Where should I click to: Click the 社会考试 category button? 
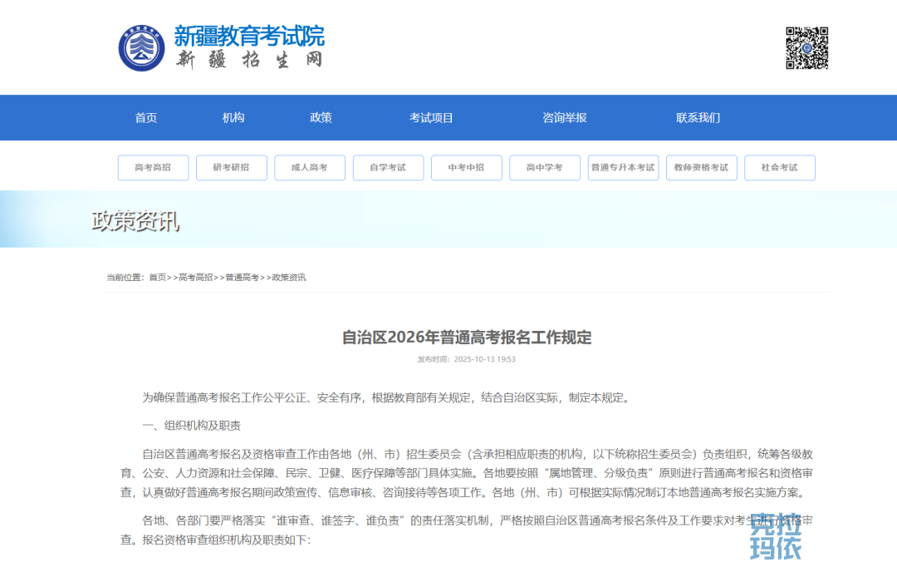(x=779, y=168)
